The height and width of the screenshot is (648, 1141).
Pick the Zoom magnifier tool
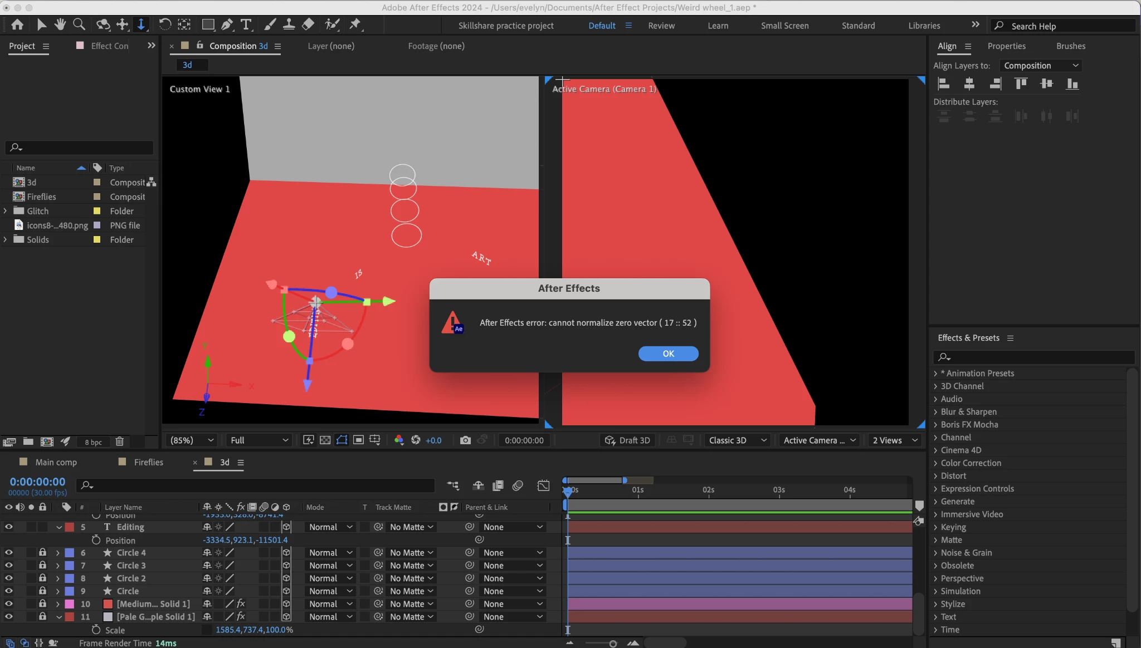click(x=79, y=24)
